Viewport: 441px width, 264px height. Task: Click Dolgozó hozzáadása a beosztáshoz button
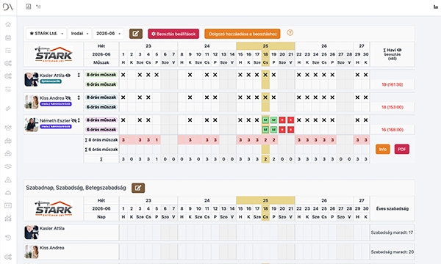243,34
